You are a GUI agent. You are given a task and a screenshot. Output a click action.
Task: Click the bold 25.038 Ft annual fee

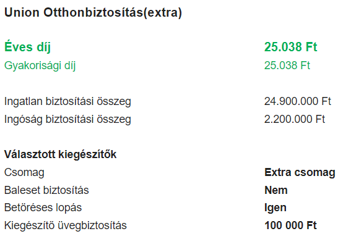point(291,47)
